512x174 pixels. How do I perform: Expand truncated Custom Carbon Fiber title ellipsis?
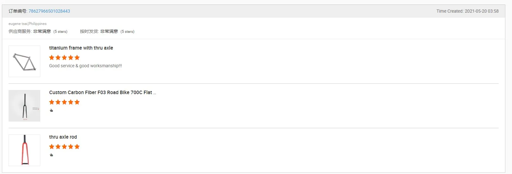[x=155, y=93]
